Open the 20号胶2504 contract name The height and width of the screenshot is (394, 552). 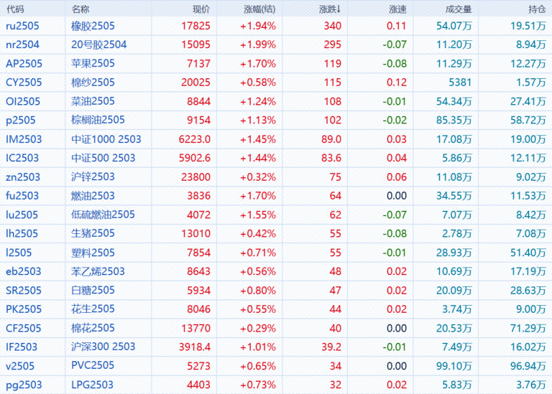pyautogui.click(x=99, y=44)
